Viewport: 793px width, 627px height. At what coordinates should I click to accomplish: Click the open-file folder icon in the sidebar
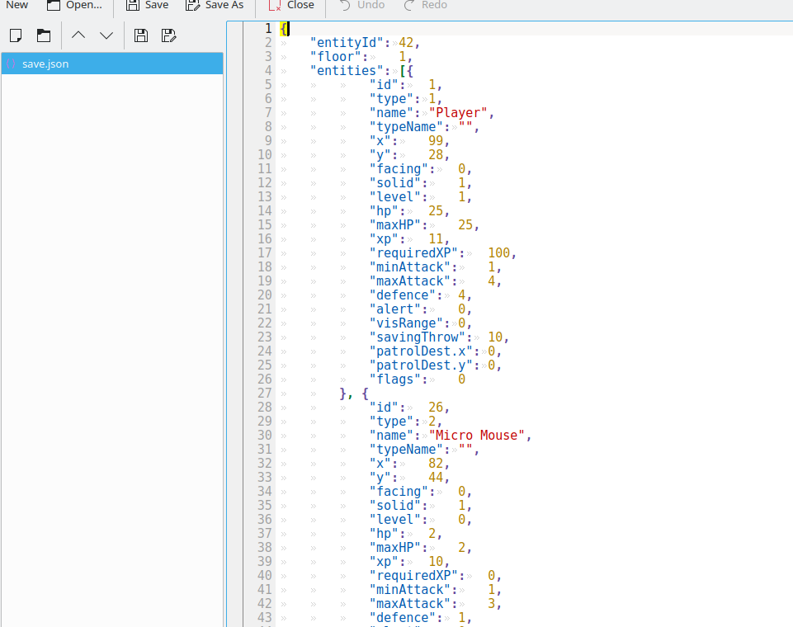coord(44,35)
